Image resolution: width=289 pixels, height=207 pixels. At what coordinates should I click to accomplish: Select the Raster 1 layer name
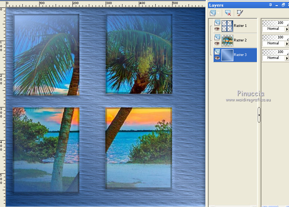[240, 26]
